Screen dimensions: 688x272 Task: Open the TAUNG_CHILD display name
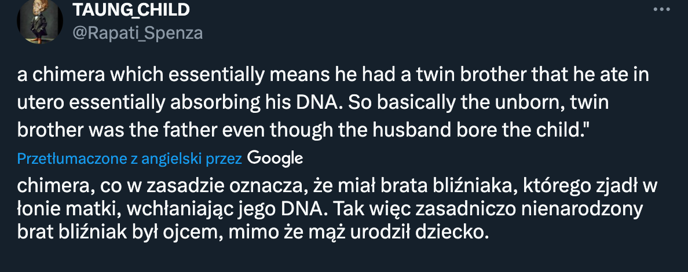tap(131, 10)
